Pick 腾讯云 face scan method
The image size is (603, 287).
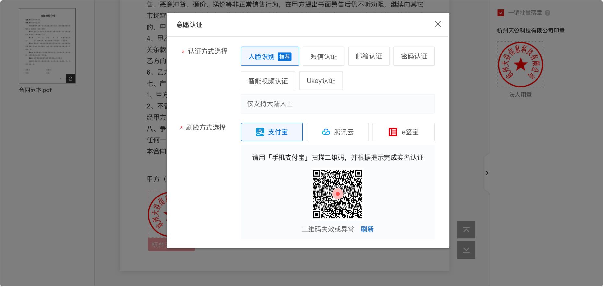[337, 132]
